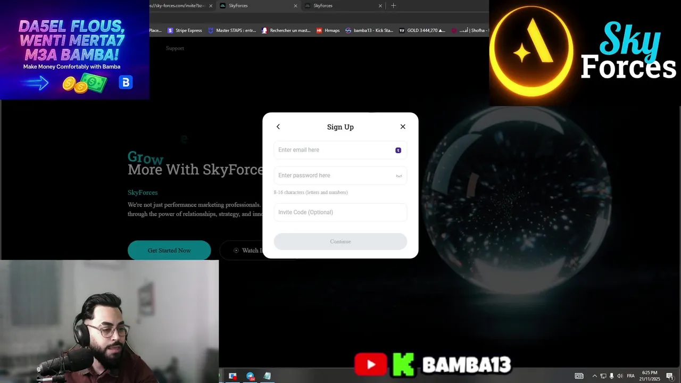The height and width of the screenshot is (383, 681).
Task: Toggle password visibility eye icon
Action: (398, 176)
